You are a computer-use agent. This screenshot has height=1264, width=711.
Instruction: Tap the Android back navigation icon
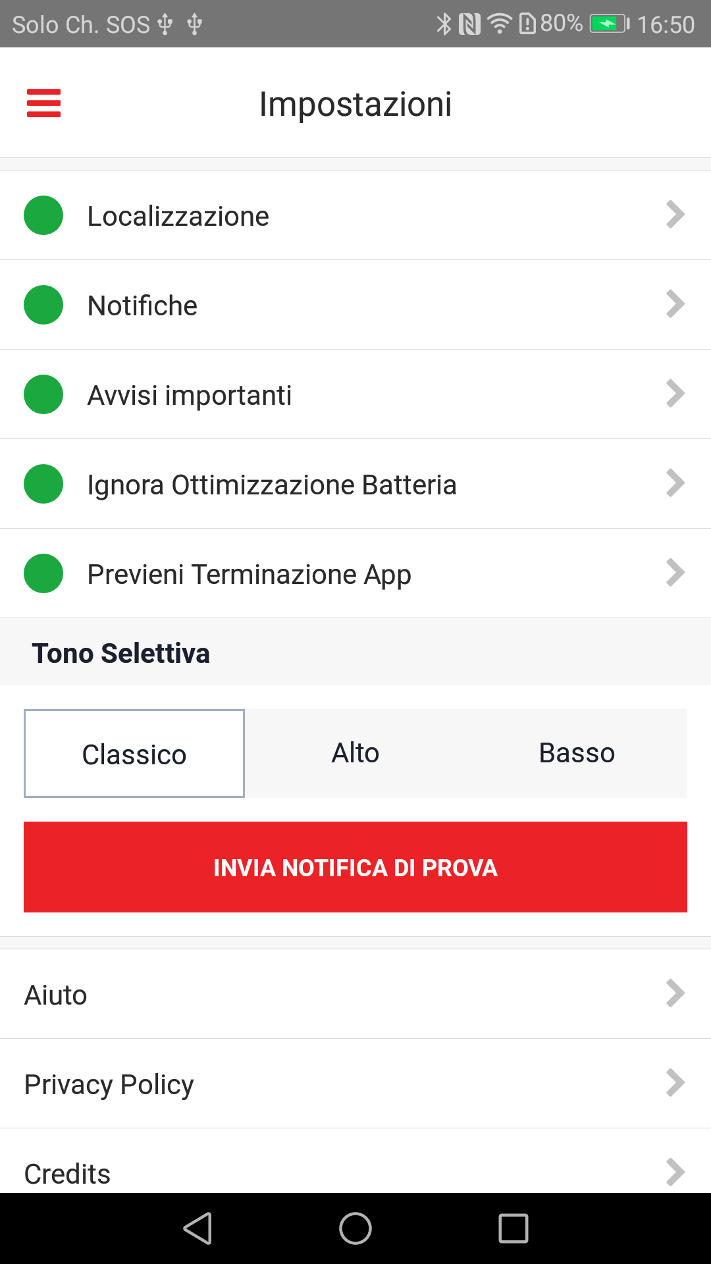[197, 1228]
